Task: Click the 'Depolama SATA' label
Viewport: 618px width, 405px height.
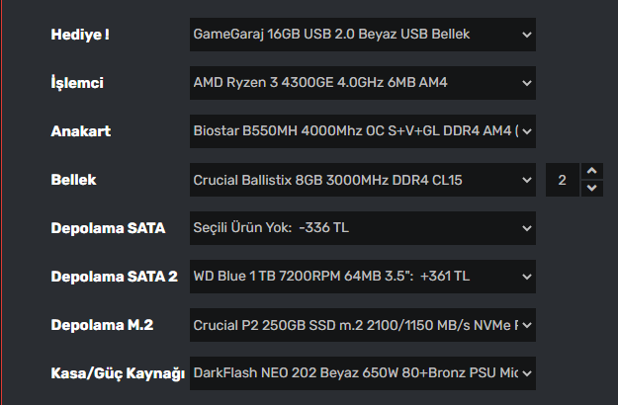Action: pyautogui.click(x=108, y=228)
